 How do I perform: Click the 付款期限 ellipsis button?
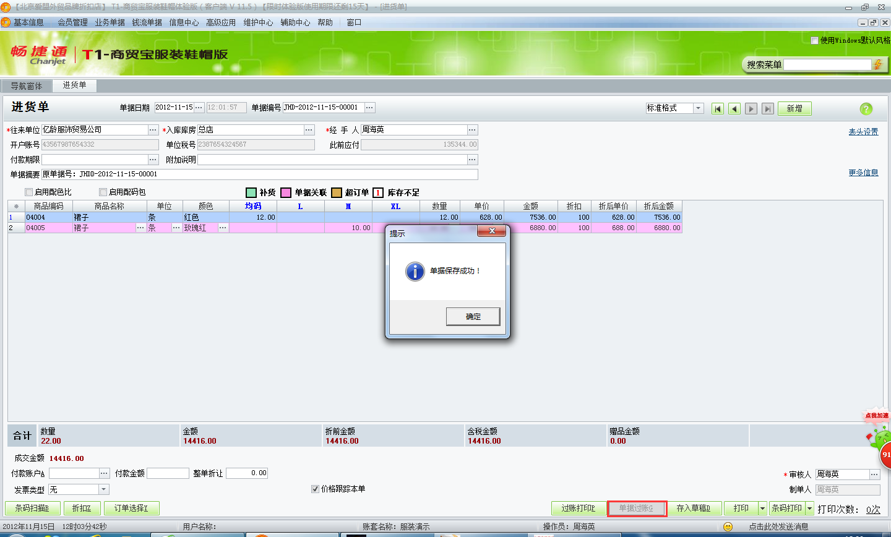coord(153,160)
